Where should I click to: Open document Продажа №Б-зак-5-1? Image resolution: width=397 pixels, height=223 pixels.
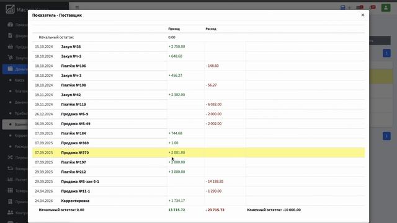(80, 181)
